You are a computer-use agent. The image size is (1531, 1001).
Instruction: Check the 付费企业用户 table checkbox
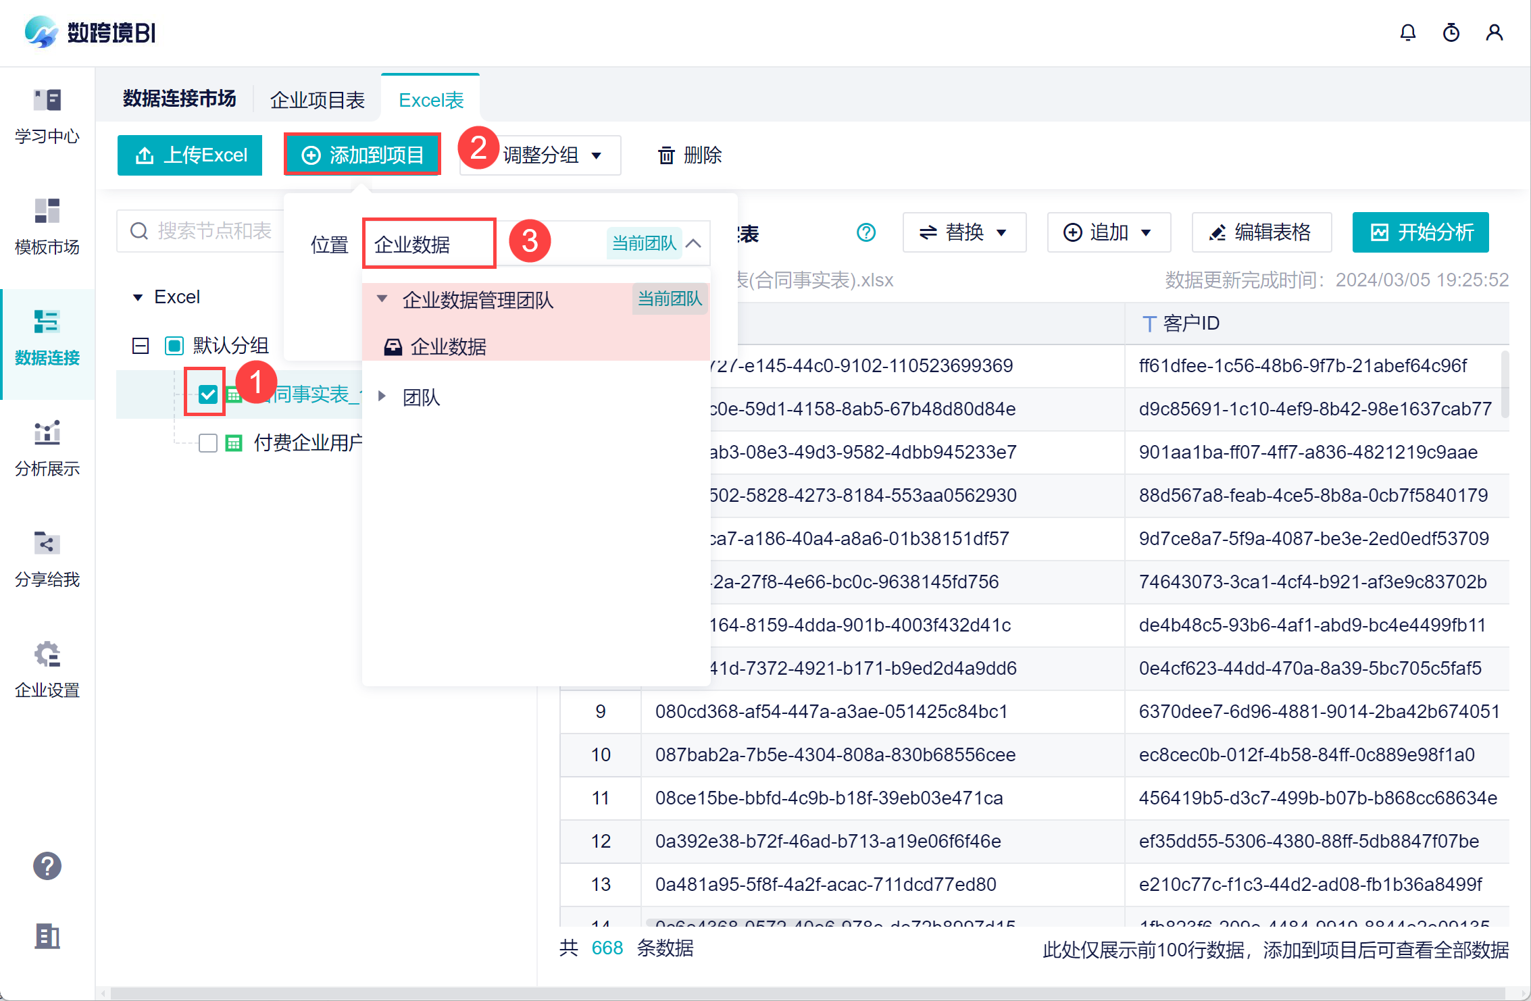(x=208, y=443)
